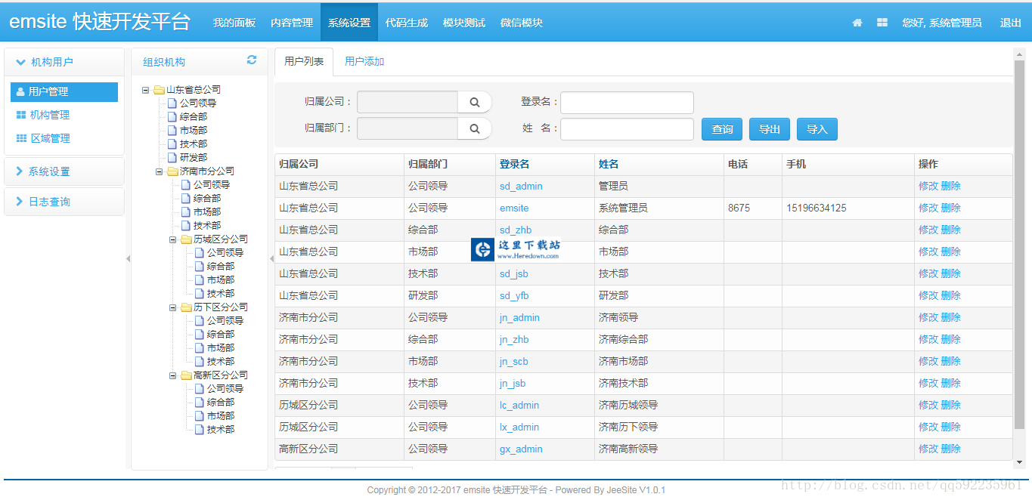Viewport: 1032px width, 500px height.
Task: Click the 登录名 input field
Action: 627,102
